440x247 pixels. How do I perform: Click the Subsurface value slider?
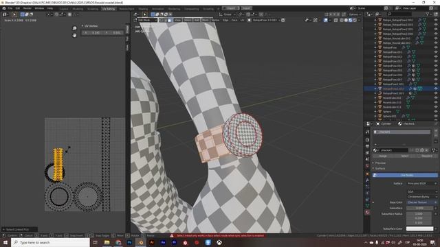coord(420,209)
